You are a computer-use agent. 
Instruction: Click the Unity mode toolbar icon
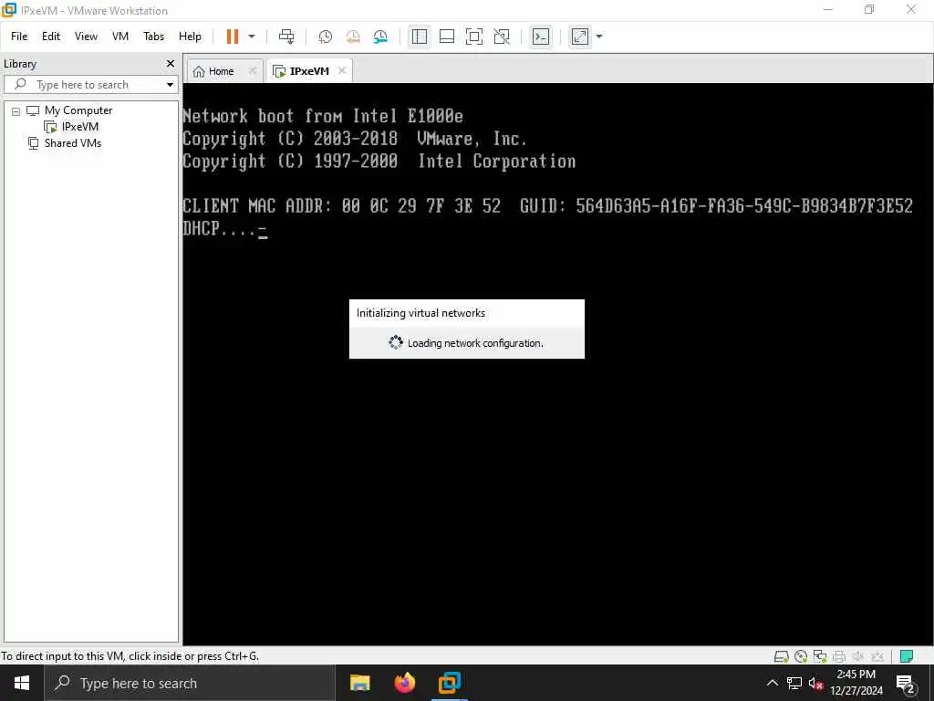pyautogui.click(x=502, y=37)
